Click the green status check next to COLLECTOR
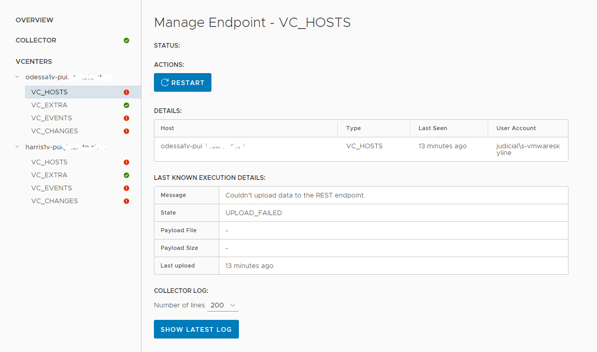 pyautogui.click(x=126, y=40)
